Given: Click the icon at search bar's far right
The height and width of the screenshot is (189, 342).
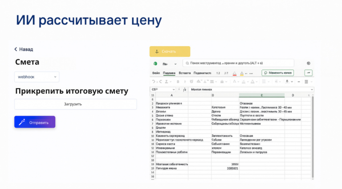Looking at the screenshot, I should 308,63.
